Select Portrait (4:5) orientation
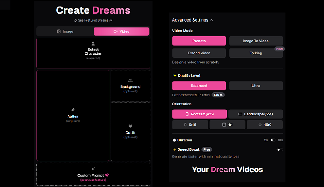Screen dimensions: 324x187 click(x=199, y=114)
